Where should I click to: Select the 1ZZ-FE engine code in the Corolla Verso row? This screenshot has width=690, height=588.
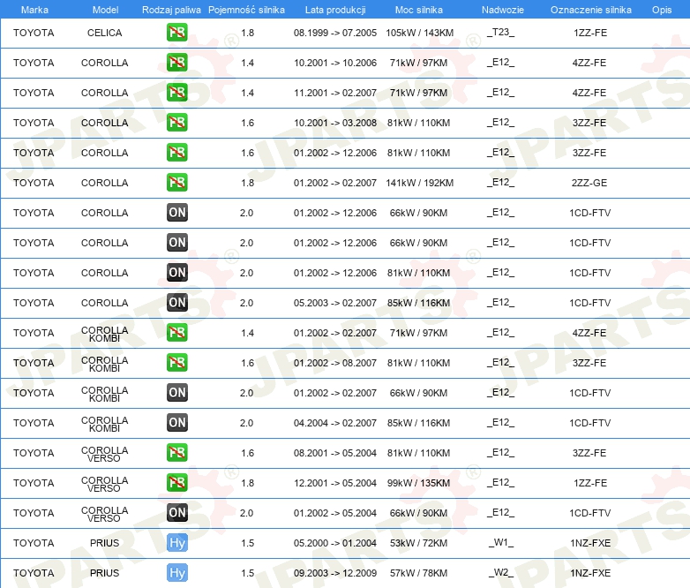[590, 483]
